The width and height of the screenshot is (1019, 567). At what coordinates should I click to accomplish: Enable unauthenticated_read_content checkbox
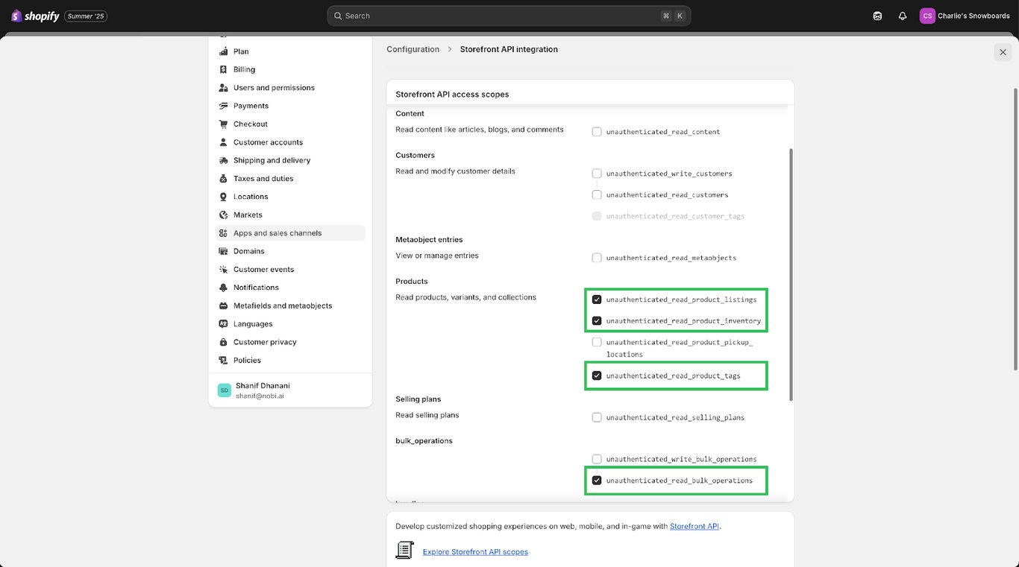tap(597, 132)
